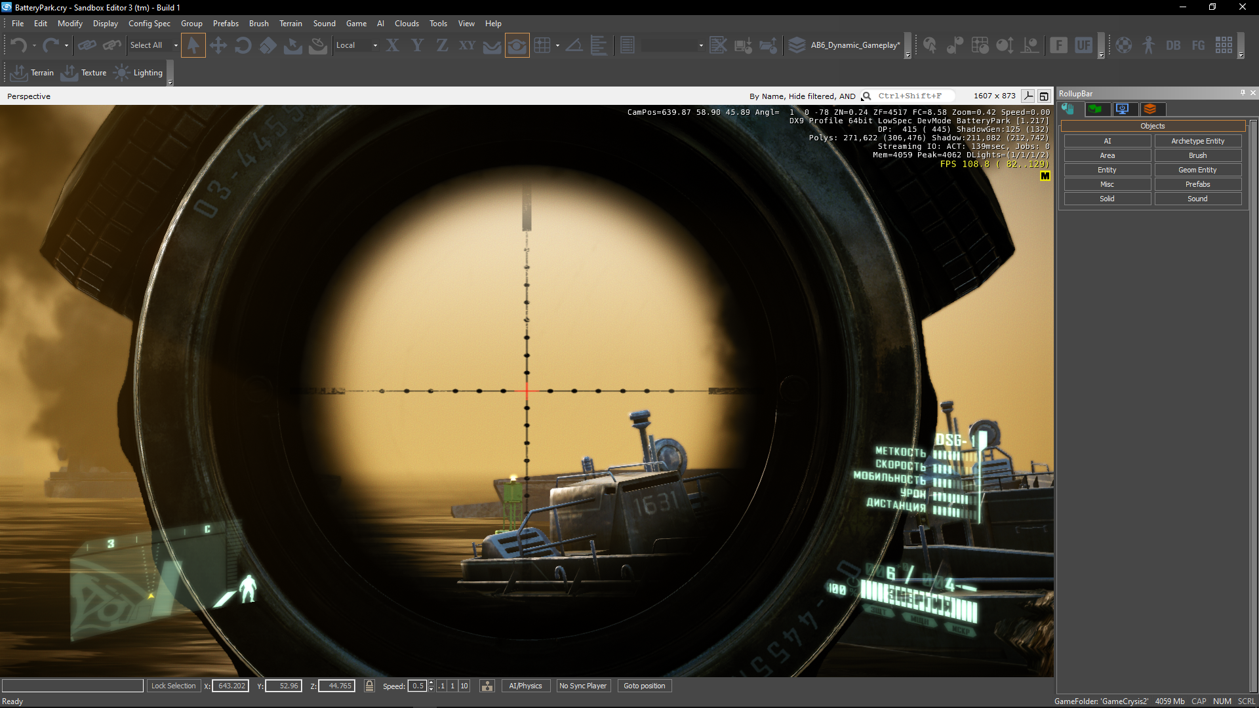Click the Undo arrow icon
1259x708 pixels.
(18, 45)
